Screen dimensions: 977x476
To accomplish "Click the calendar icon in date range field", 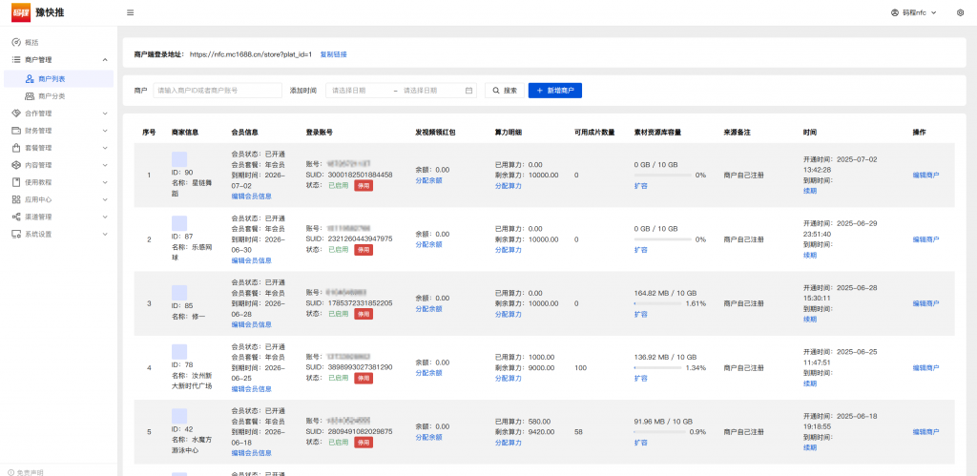I will tap(469, 91).
